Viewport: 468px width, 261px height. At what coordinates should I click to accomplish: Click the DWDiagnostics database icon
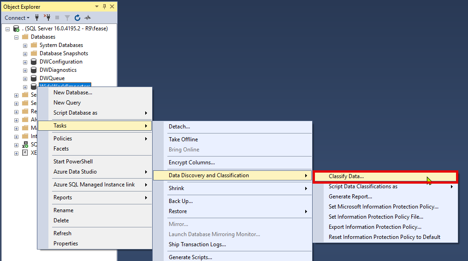click(x=34, y=70)
